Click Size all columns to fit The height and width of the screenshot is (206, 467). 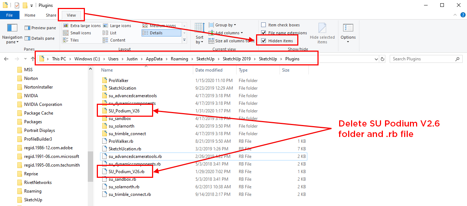pyautogui.click(x=231, y=41)
